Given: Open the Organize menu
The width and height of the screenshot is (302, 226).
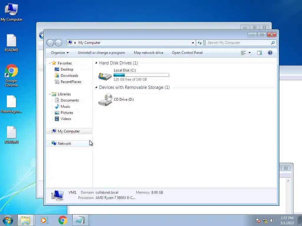Looking at the screenshot, I should [x=60, y=53].
